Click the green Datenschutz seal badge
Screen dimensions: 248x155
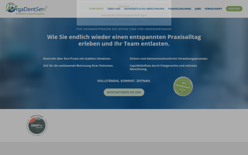(x=183, y=86)
